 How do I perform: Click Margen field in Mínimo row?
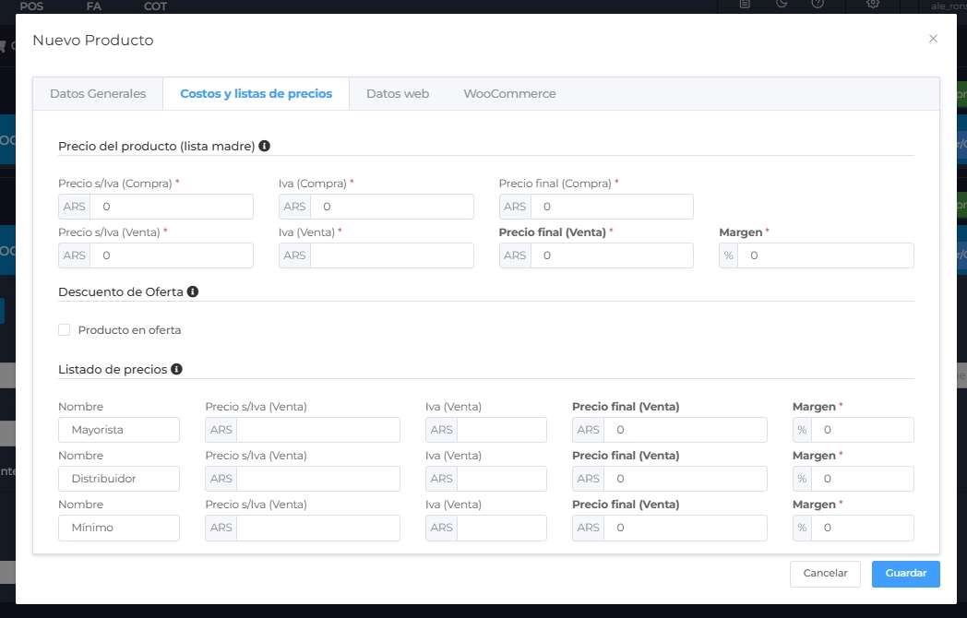(x=863, y=528)
